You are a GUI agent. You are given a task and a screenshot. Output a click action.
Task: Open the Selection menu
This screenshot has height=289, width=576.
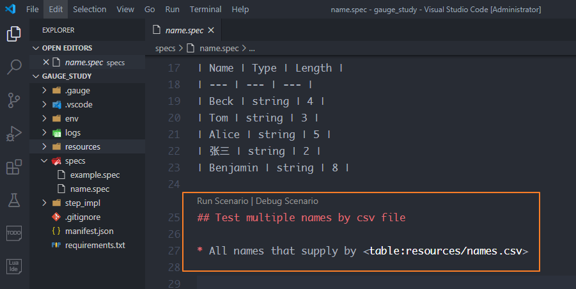(90, 9)
